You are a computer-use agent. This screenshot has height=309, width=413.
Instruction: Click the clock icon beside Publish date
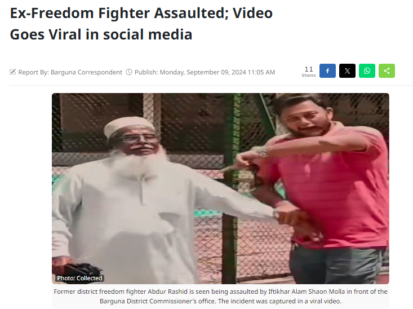click(129, 72)
